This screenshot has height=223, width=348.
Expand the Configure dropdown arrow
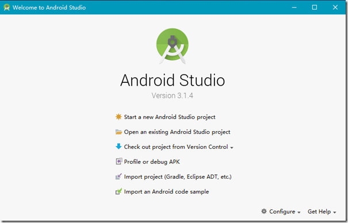(x=299, y=212)
